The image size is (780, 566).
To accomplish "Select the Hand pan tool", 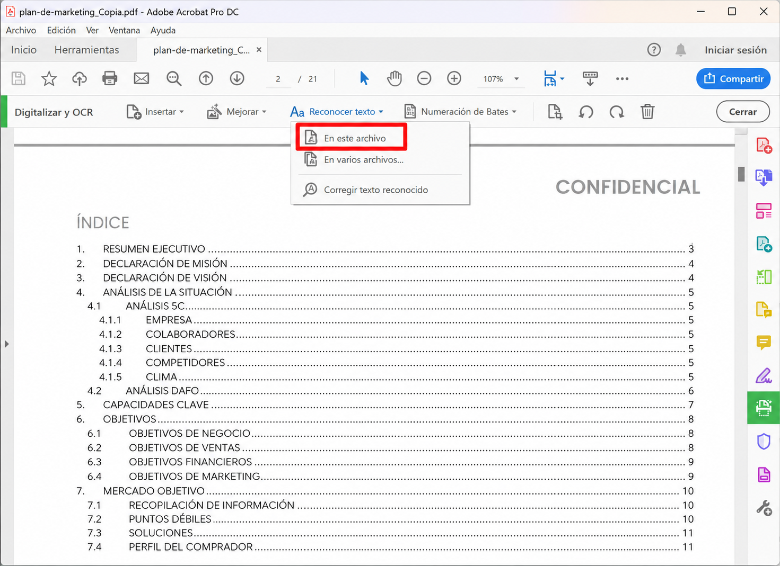I will point(394,79).
